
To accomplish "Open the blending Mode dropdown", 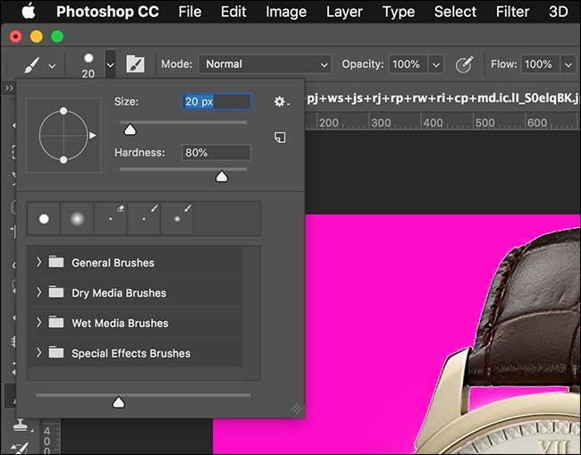I will tap(265, 64).
